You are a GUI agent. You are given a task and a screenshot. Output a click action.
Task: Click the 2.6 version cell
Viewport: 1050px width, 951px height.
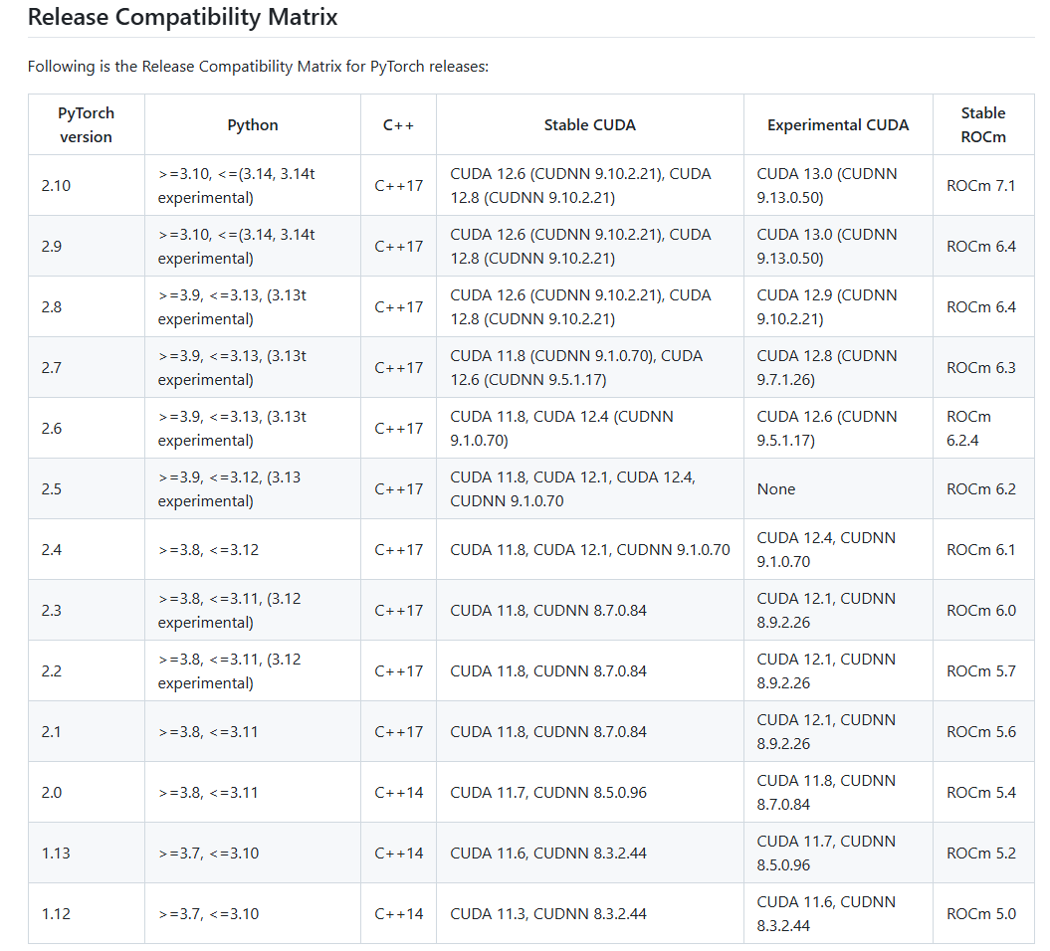pos(86,429)
